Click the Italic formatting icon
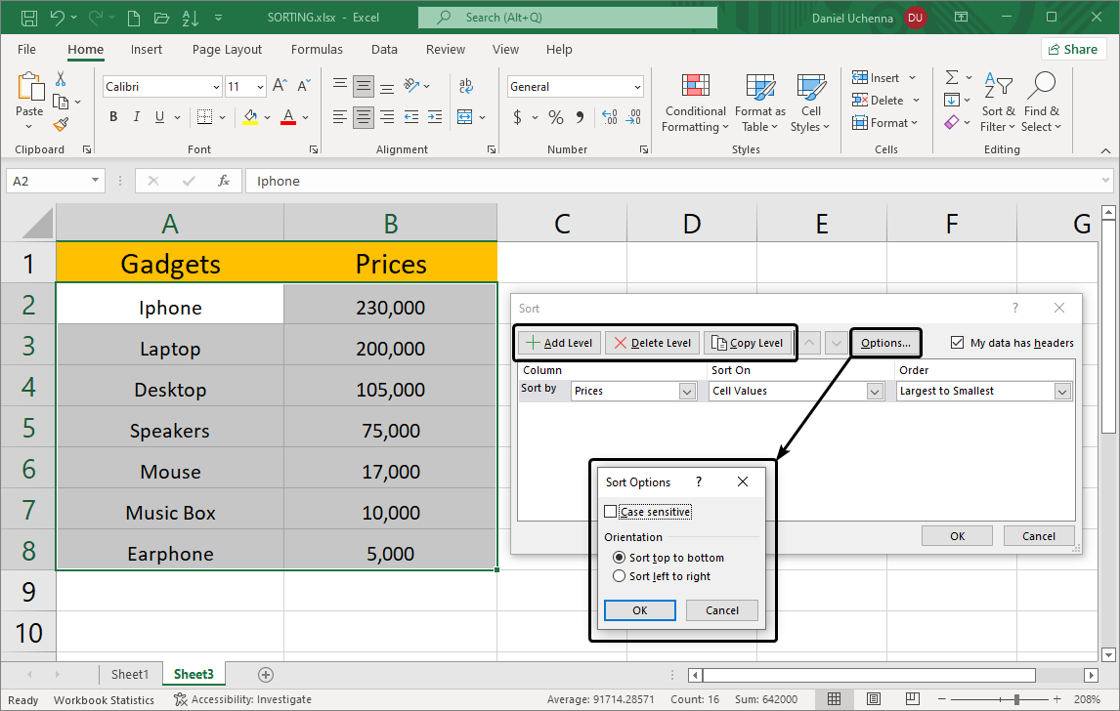Viewport: 1120px width, 711px height. [138, 117]
